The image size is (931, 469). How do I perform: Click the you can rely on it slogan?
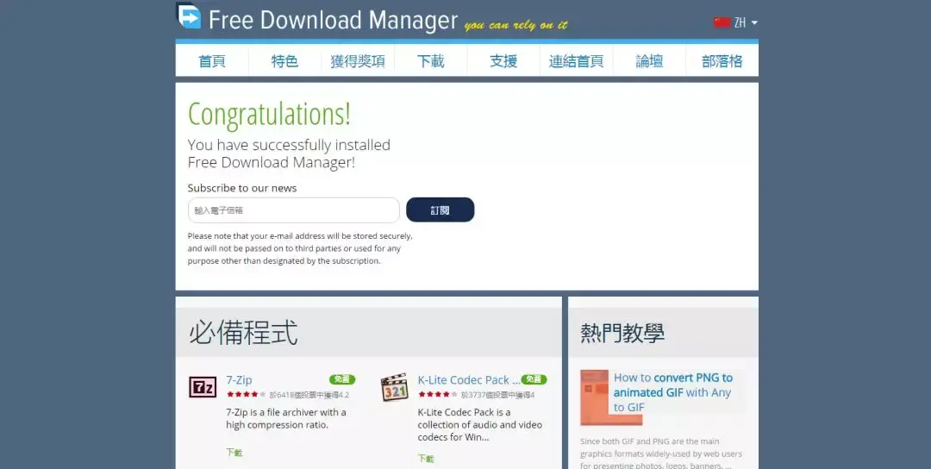[x=516, y=25]
